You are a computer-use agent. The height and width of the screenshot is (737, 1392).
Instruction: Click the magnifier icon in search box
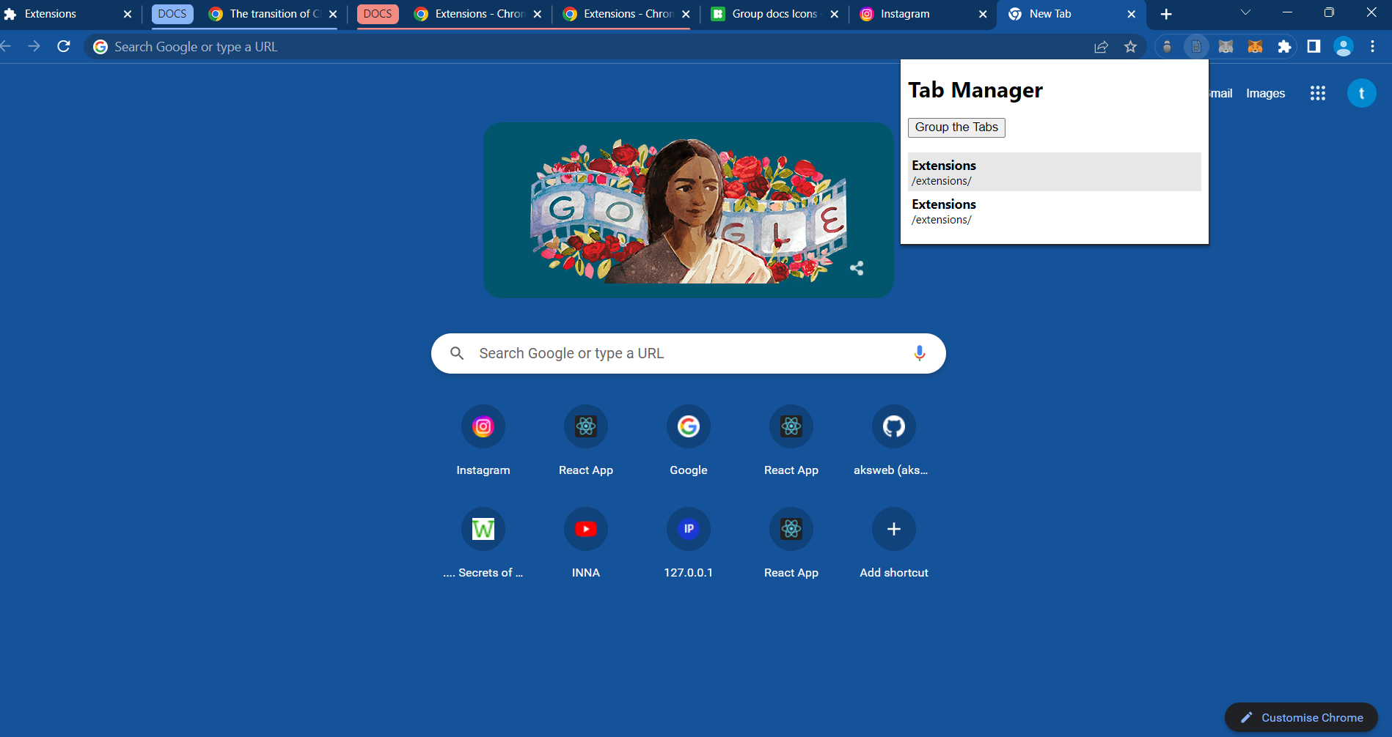(457, 353)
